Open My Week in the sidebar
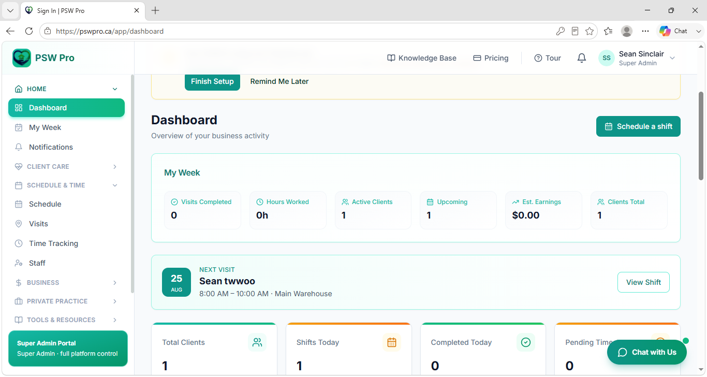Screen dimensions: 707x377 (x=66, y=127)
